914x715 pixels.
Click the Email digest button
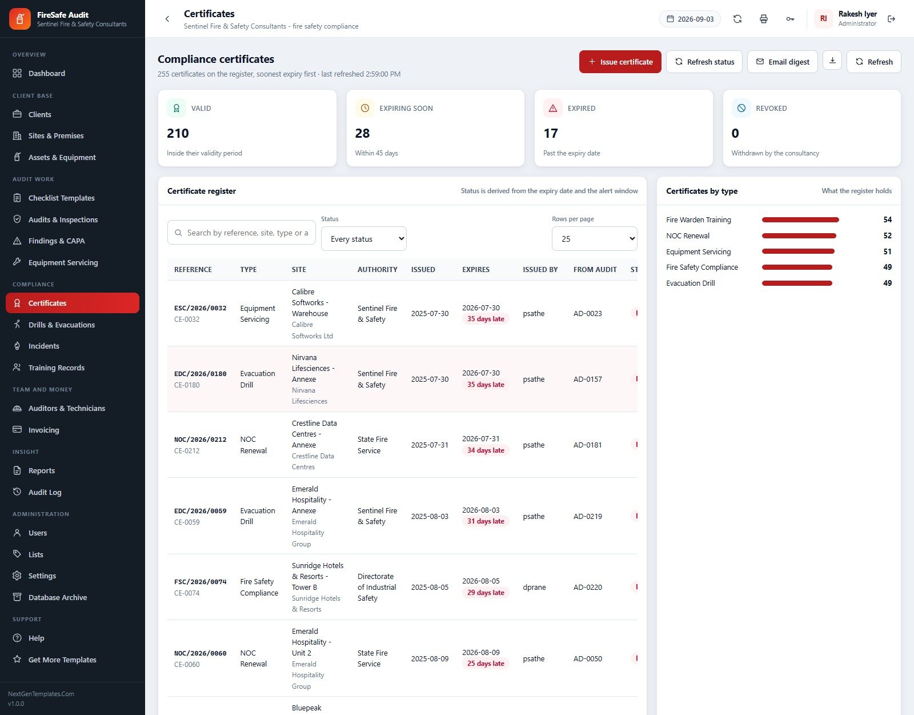(783, 62)
